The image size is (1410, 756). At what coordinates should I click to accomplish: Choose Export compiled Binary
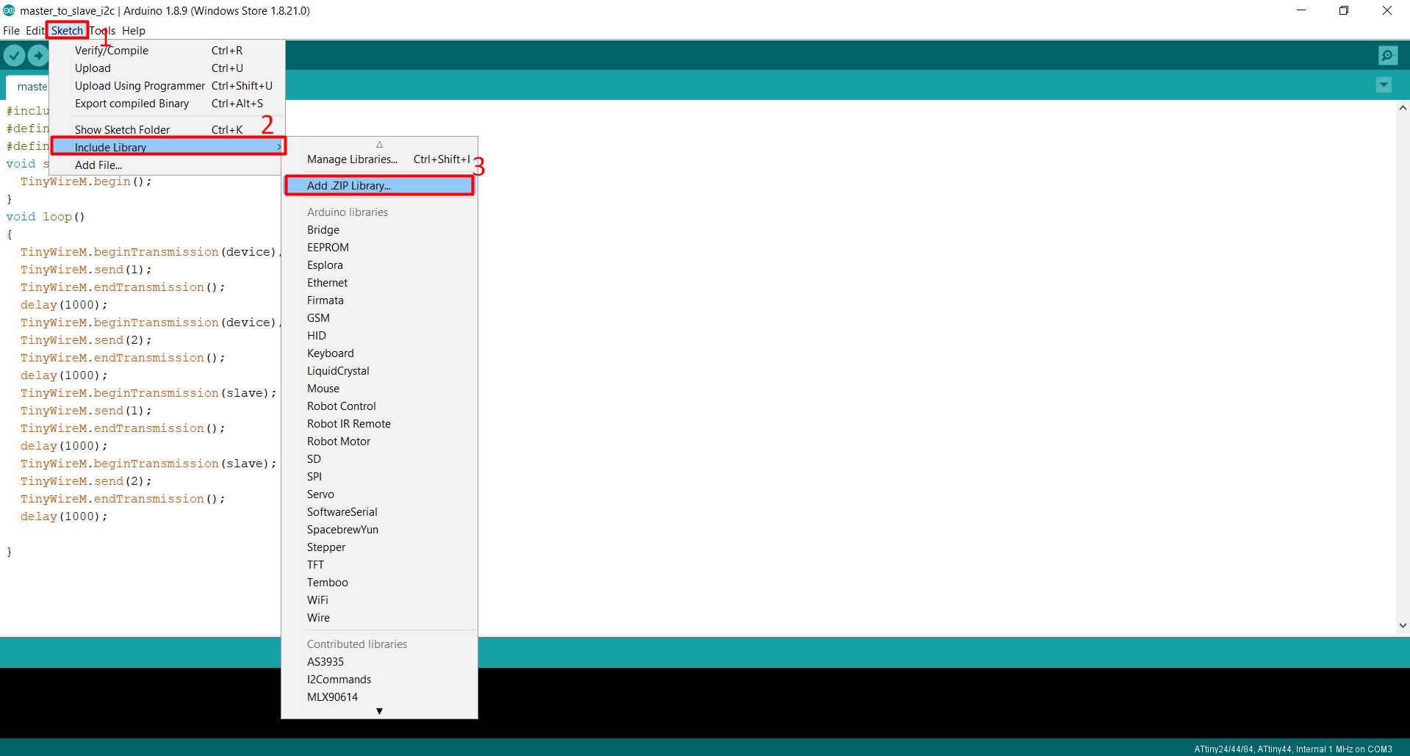click(167, 104)
